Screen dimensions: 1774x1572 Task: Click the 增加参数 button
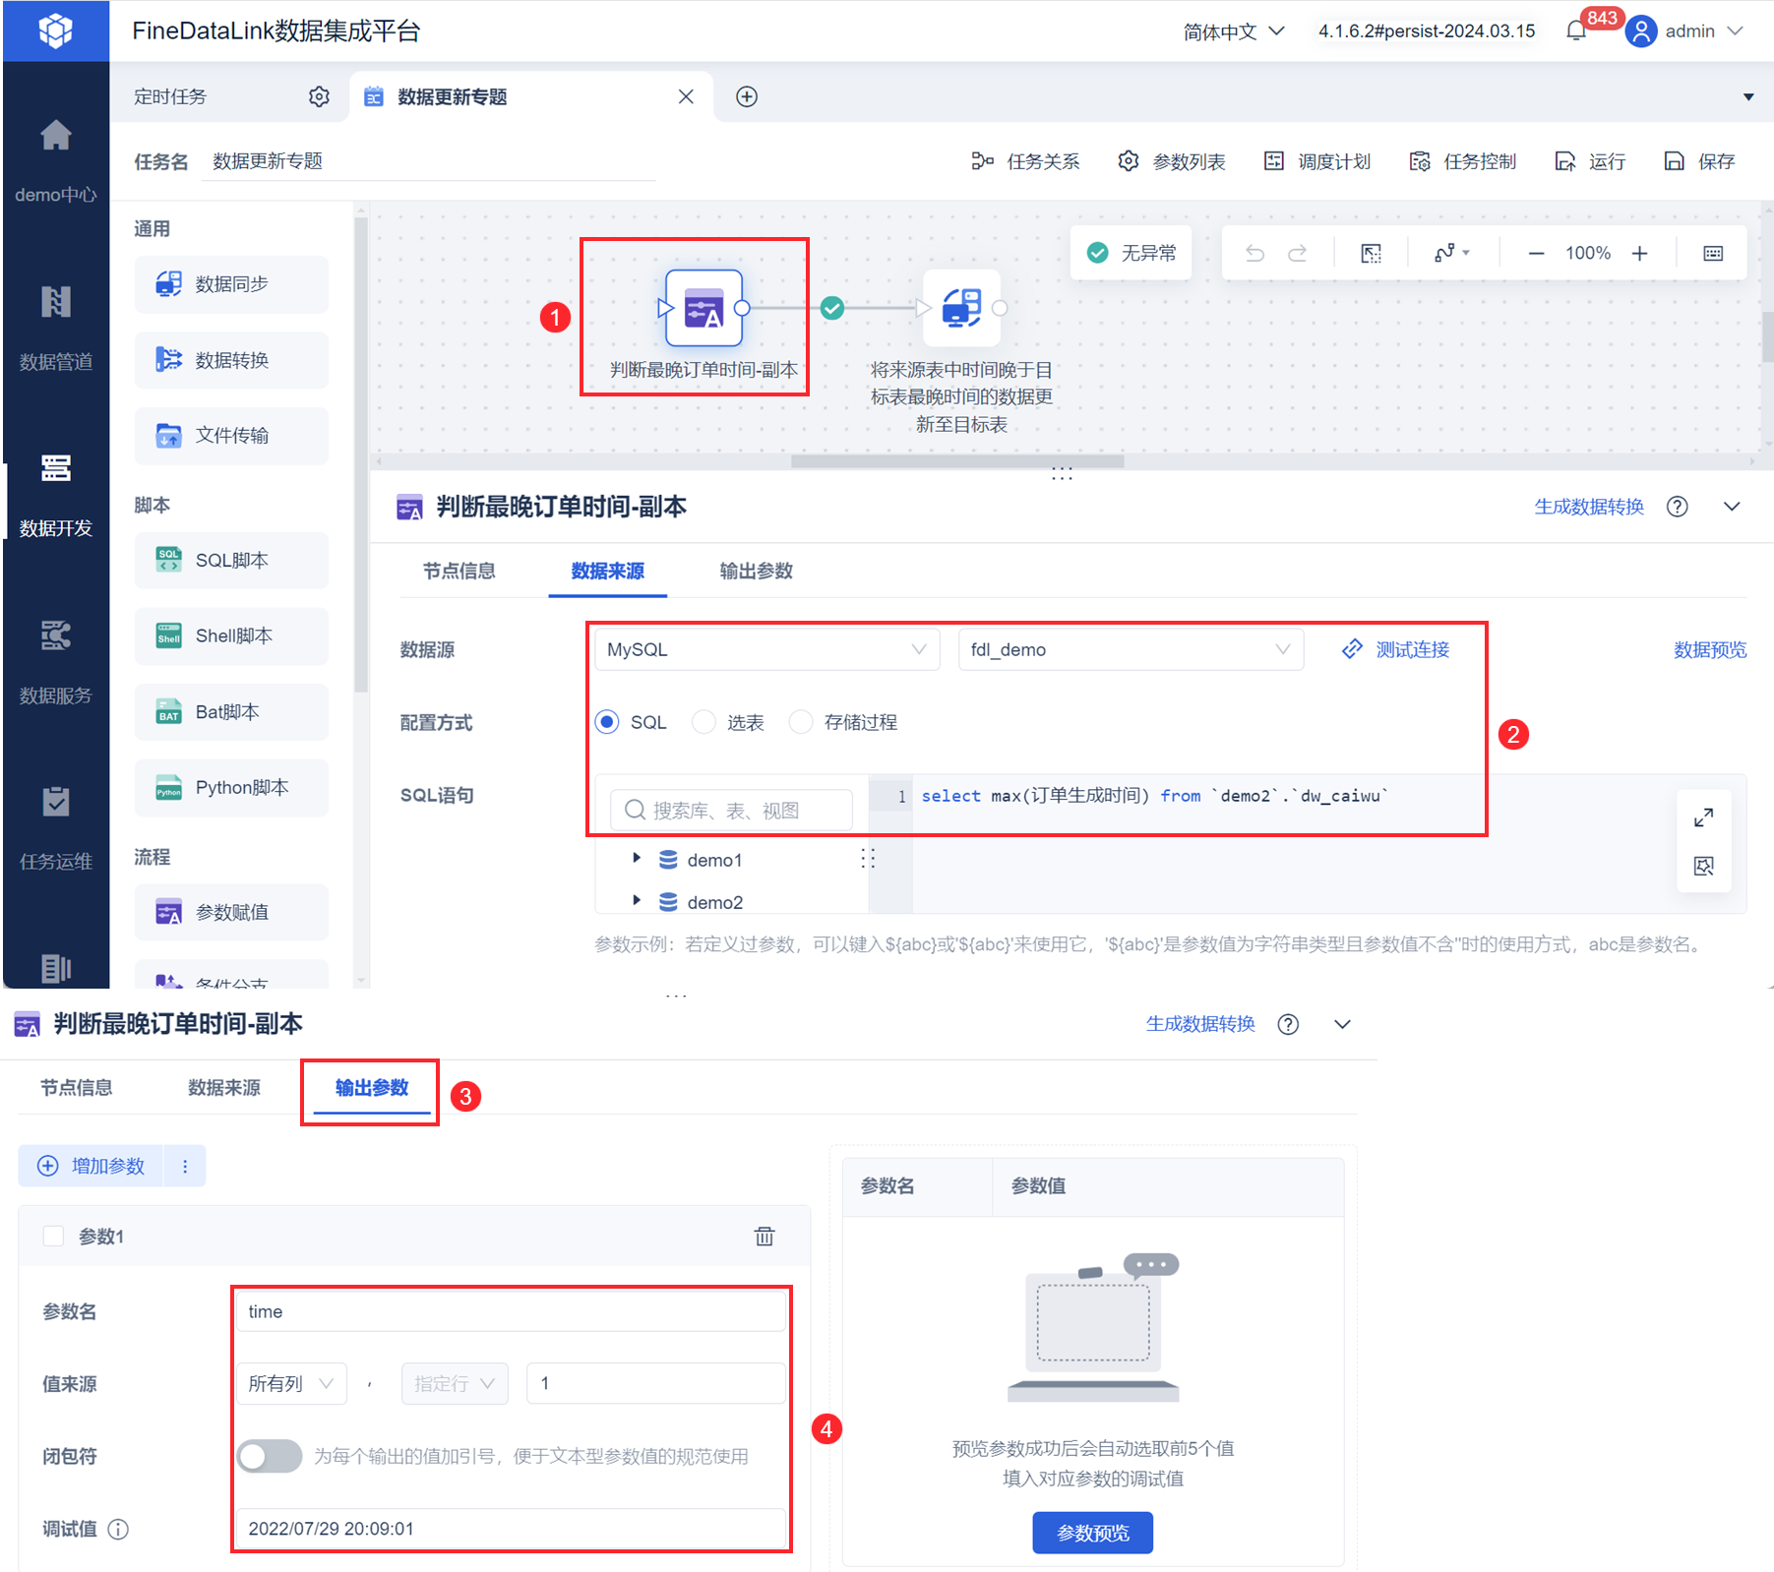point(92,1166)
